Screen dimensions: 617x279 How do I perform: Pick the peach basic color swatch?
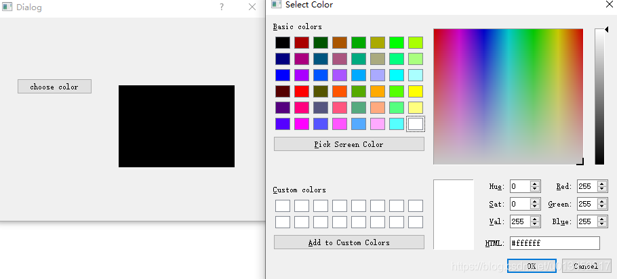tap(378, 108)
